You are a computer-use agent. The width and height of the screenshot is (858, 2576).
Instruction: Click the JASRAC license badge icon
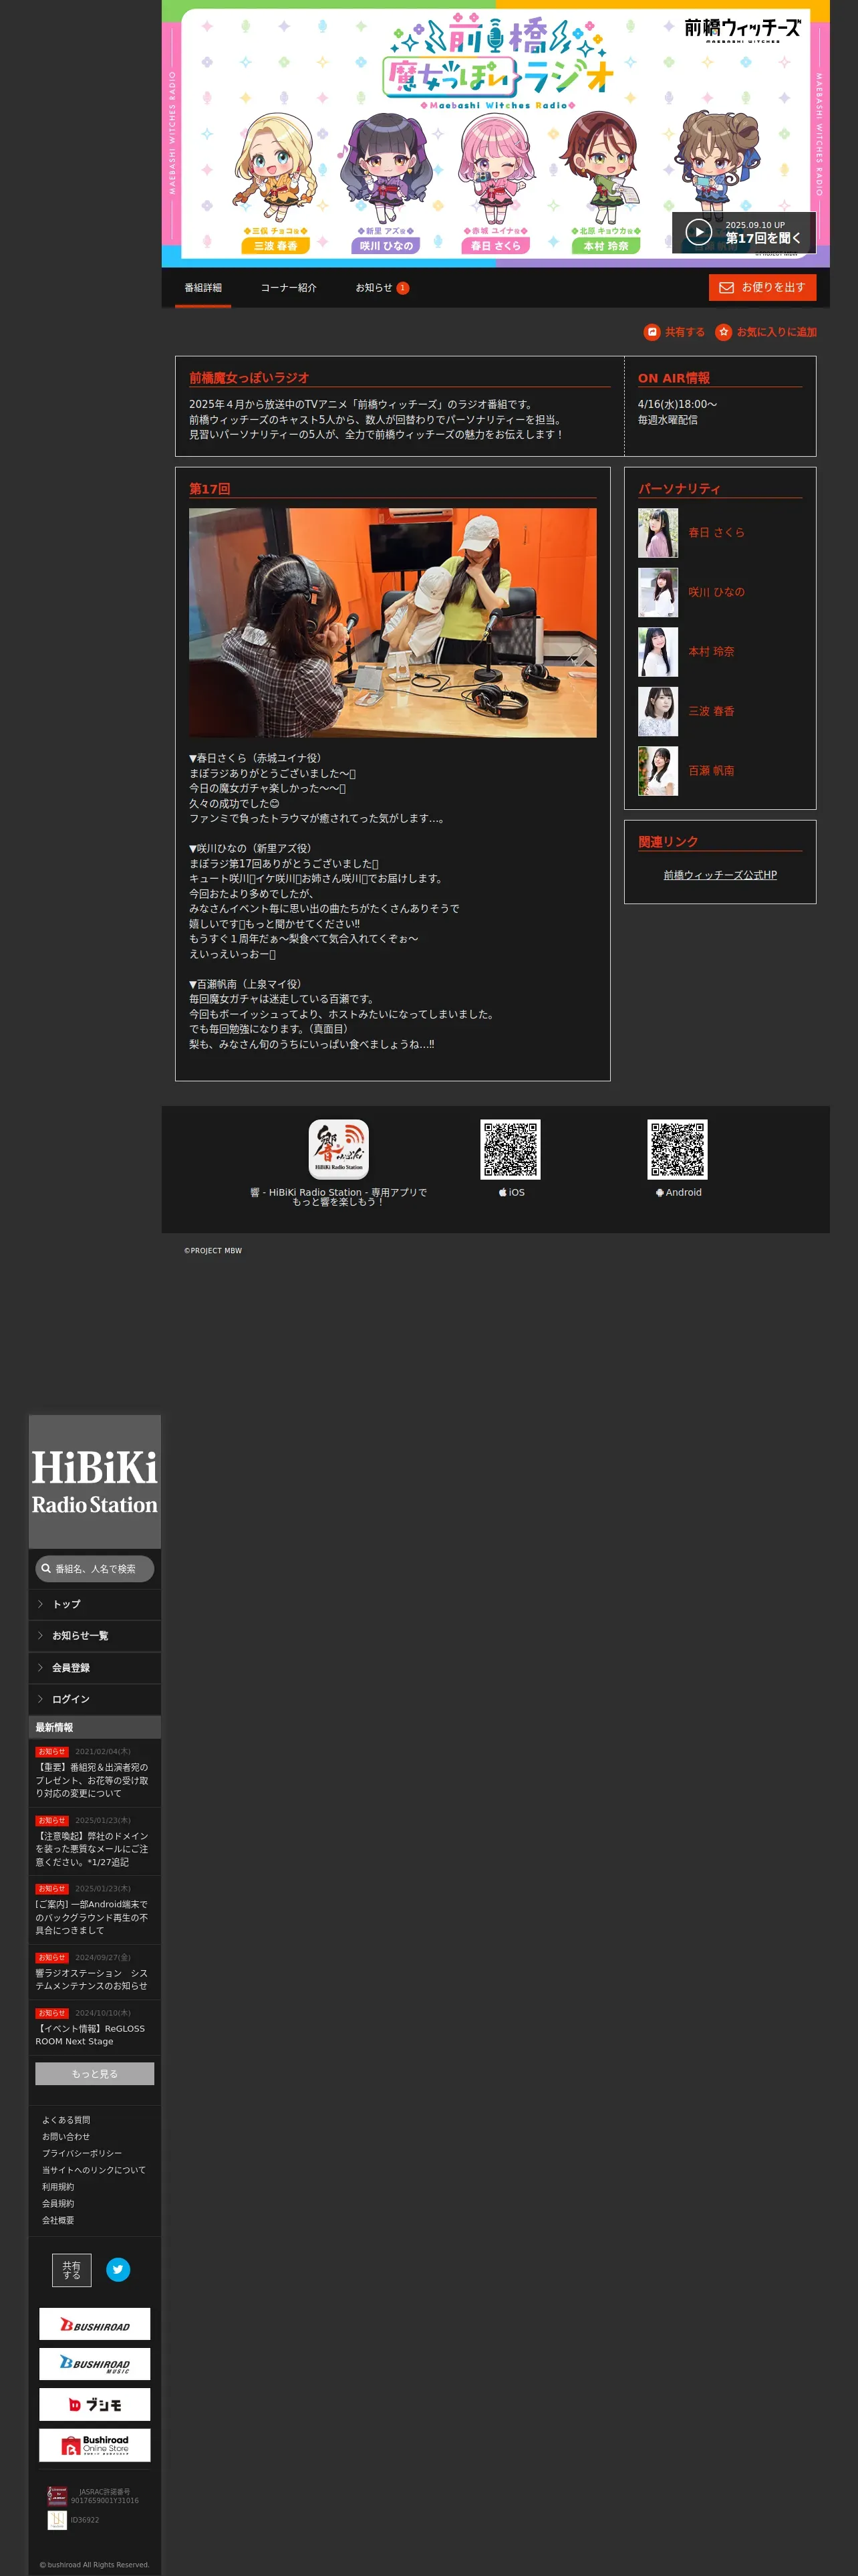click(x=57, y=2496)
